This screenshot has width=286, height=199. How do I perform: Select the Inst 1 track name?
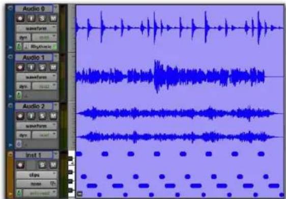pyautogui.click(x=34, y=155)
